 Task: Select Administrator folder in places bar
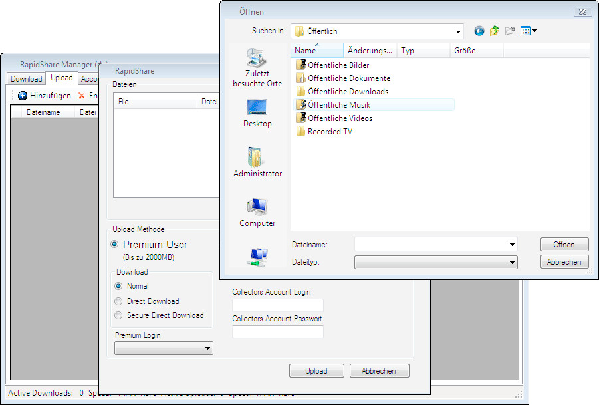[257, 162]
